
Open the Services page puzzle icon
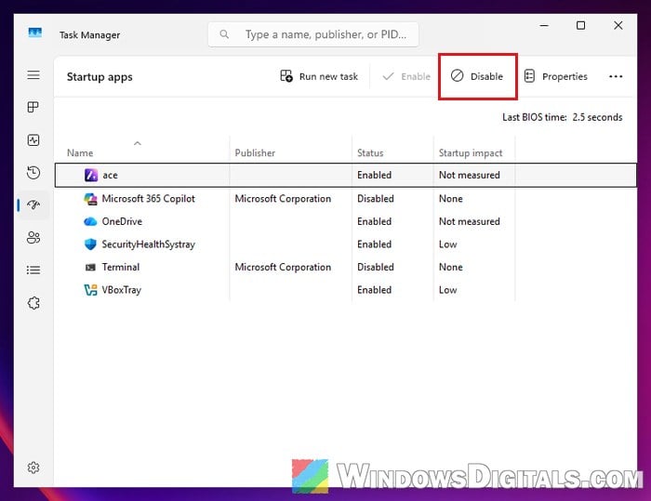(x=33, y=303)
